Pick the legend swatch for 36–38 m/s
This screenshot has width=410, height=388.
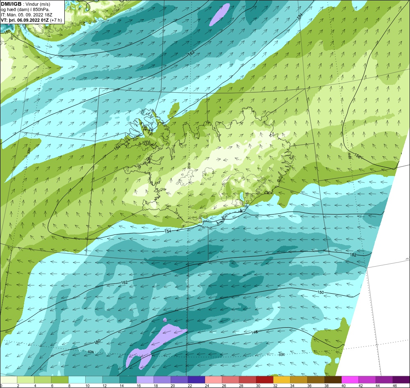tap(316, 380)
